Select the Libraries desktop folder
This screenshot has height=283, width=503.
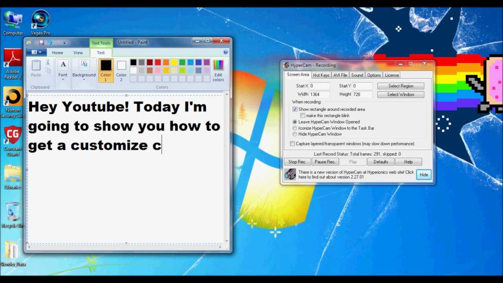tap(13, 177)
